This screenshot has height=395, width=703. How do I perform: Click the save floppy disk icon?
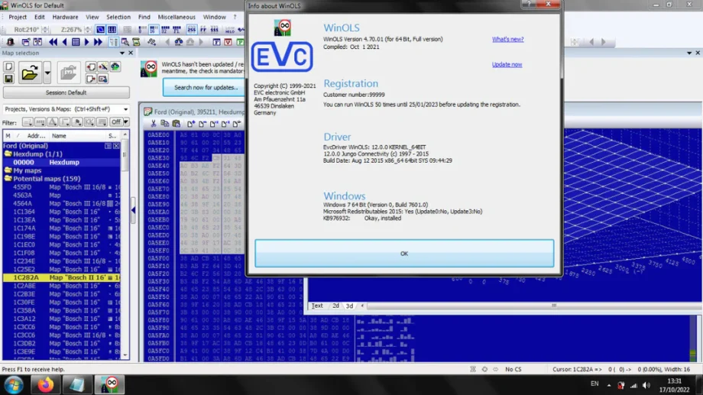coord(9,79)
